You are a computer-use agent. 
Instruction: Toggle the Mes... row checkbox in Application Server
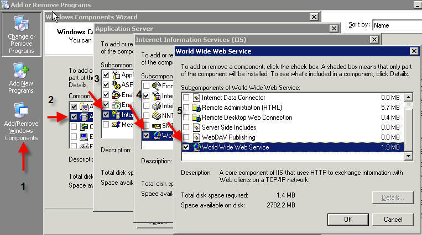(106, 124)
